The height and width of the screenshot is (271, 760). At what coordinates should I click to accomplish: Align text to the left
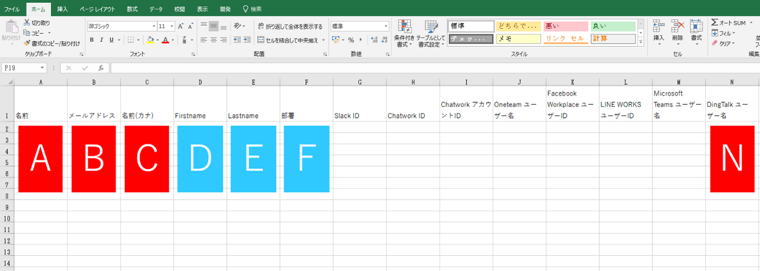204,40
